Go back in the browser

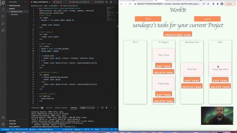(x=121, y=4)
